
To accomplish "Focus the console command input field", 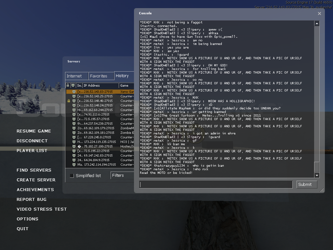I will (x=216, y=184).
